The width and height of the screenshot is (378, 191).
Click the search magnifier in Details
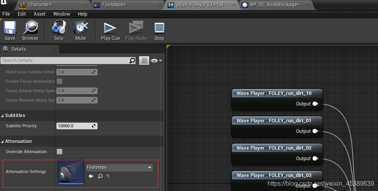(x=132, y=61)
